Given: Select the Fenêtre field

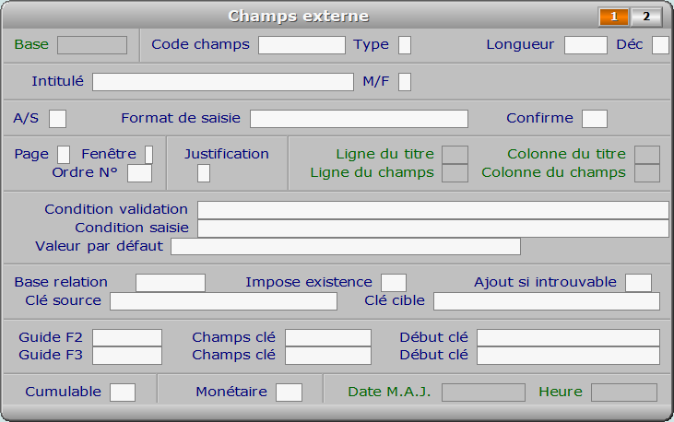Looking at the screenshot, I should click(148, 155).
